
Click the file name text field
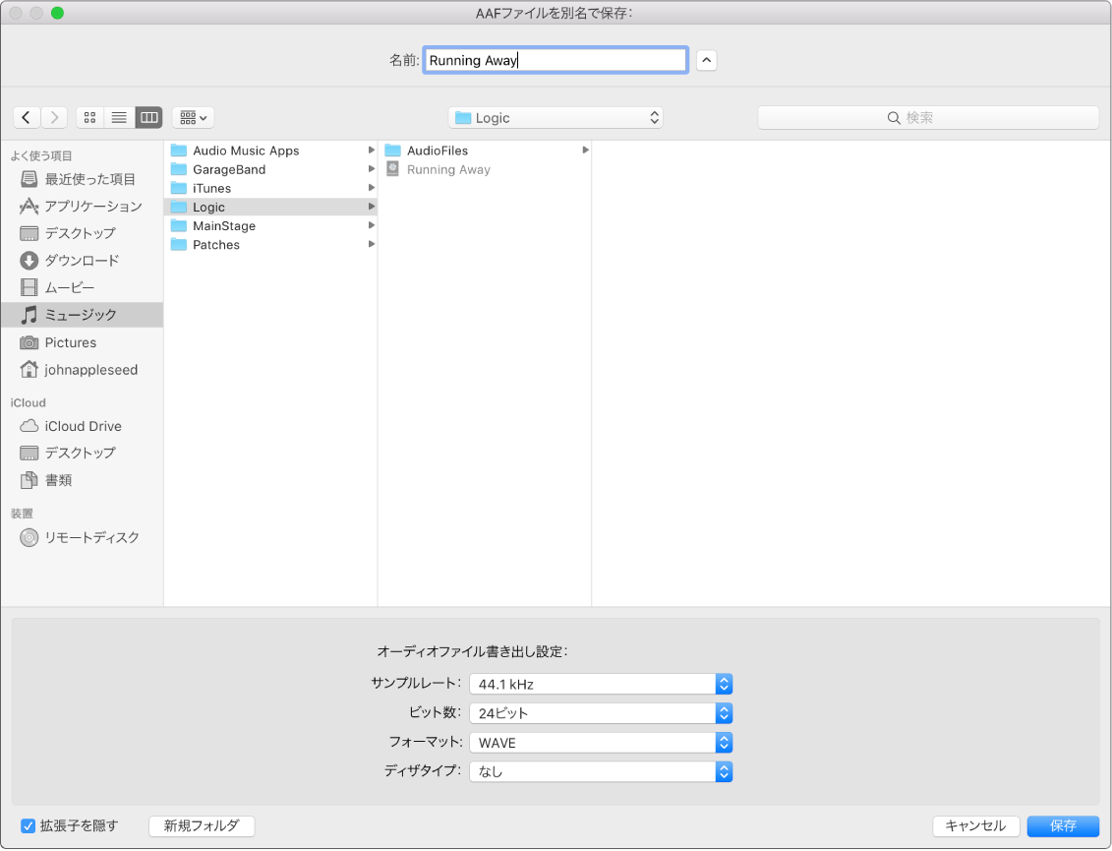click(x=556, y=60)
